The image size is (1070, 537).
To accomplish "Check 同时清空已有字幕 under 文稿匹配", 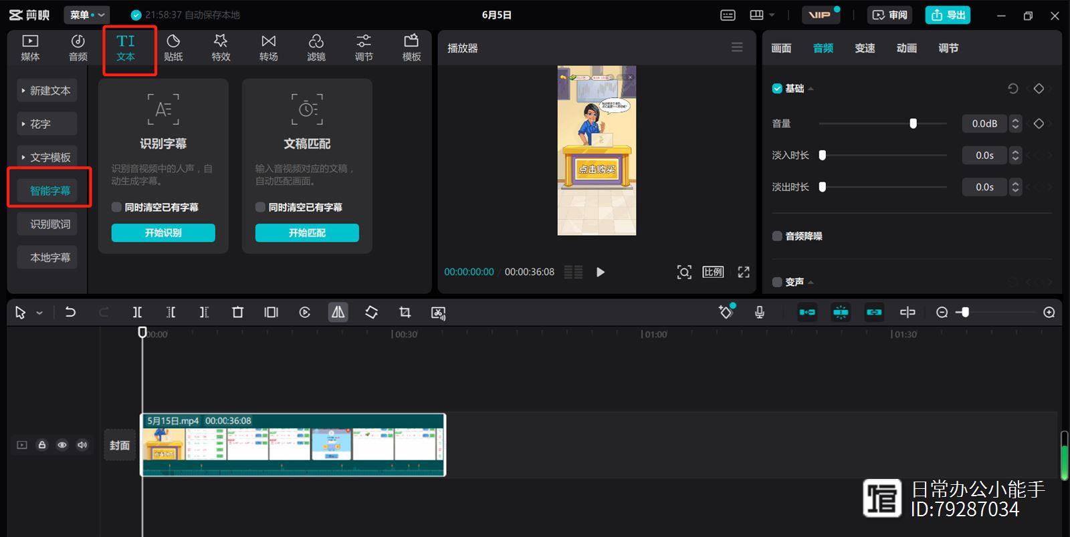I will pyautogui.click(x=260, y=207).
